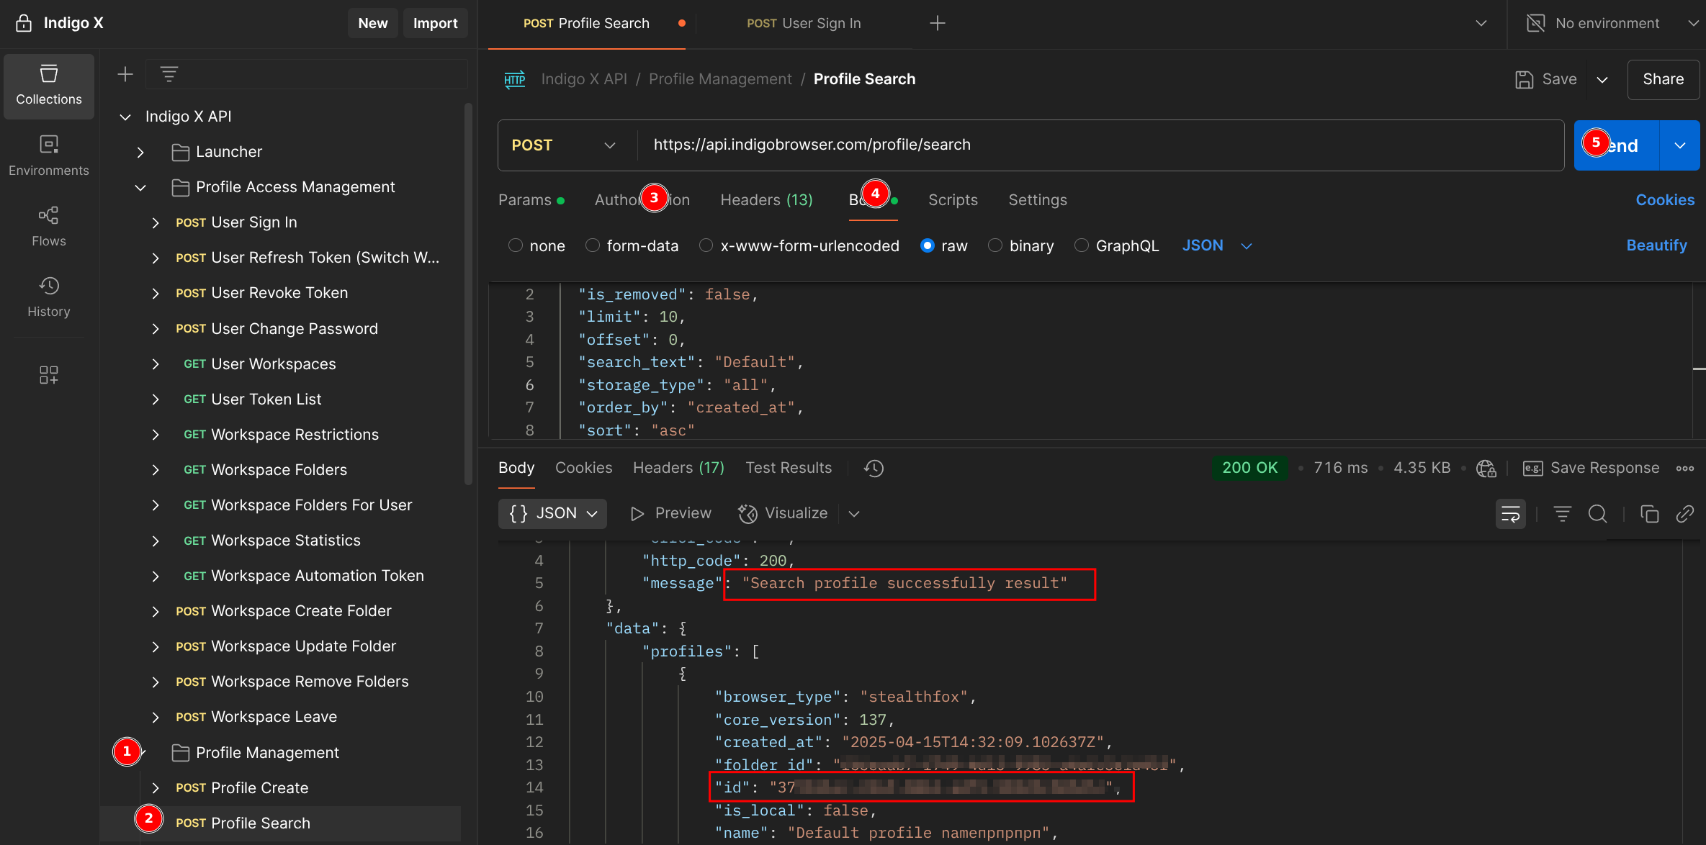This screenshot has height=845, width=1706.
Task: Search within the response using the magnifier icon
Action: (1597, 514)
